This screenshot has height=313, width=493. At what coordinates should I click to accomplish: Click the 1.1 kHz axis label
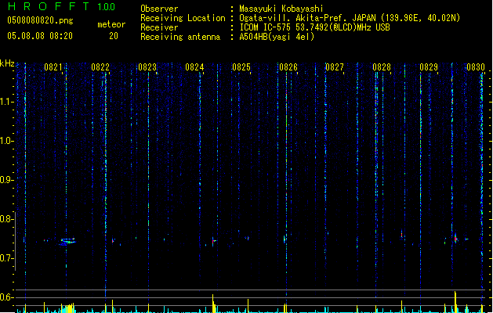point(7,102)
